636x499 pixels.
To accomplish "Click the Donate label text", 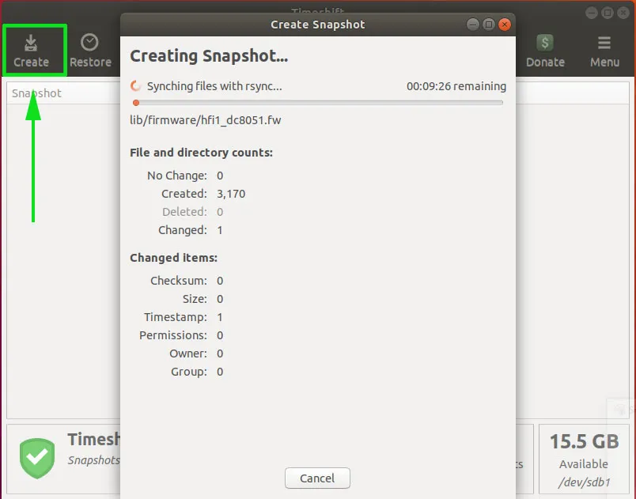I will pyautogui.click(x=544, y=61).
